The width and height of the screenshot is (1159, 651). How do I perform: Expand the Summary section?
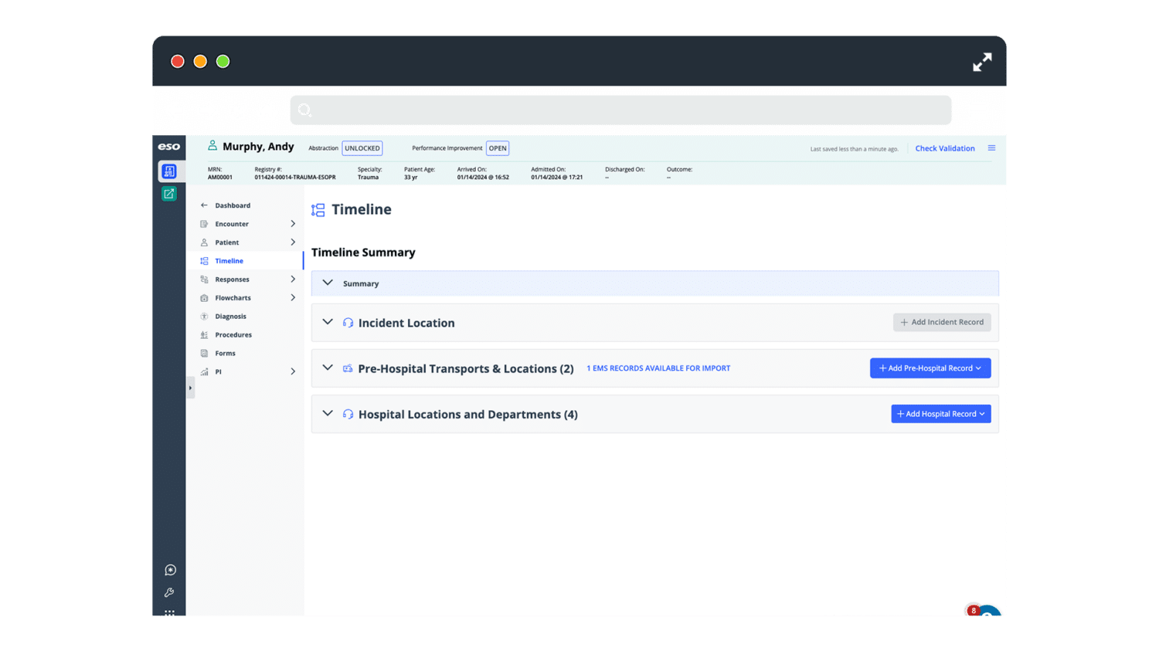coord(327,283)
